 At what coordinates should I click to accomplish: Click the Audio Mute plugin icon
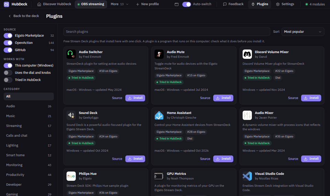[159, 54]
